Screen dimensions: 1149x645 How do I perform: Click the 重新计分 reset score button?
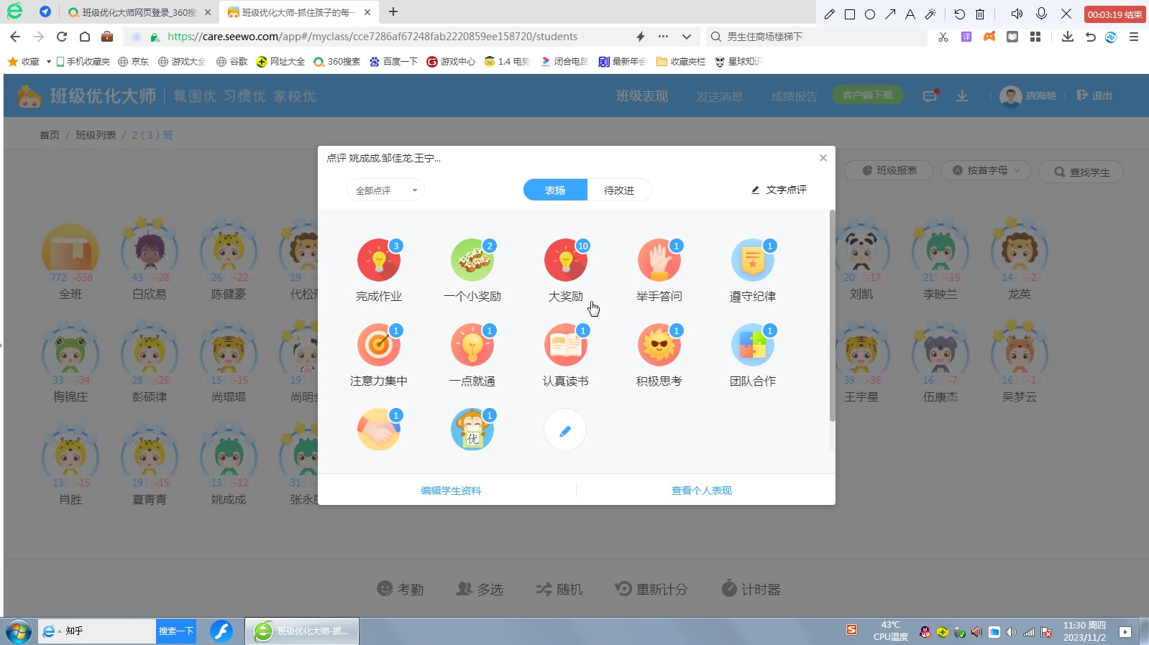651,589
